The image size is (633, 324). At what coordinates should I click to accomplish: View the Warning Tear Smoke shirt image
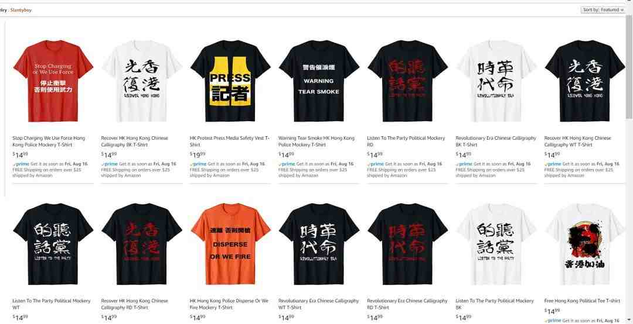319,81
